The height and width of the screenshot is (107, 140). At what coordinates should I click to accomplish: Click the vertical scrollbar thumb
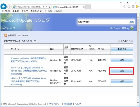pos(138,57)
